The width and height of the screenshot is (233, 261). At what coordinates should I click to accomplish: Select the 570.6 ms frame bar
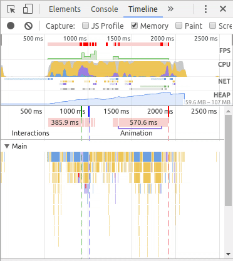pyautogui.click(x=143, y=122)
